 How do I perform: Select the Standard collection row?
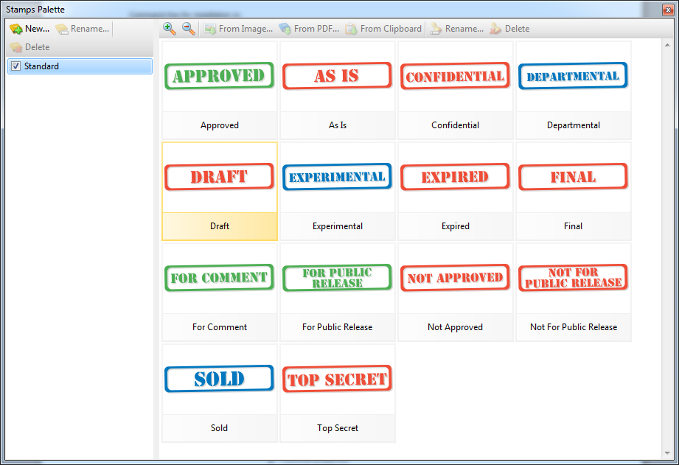80,66
